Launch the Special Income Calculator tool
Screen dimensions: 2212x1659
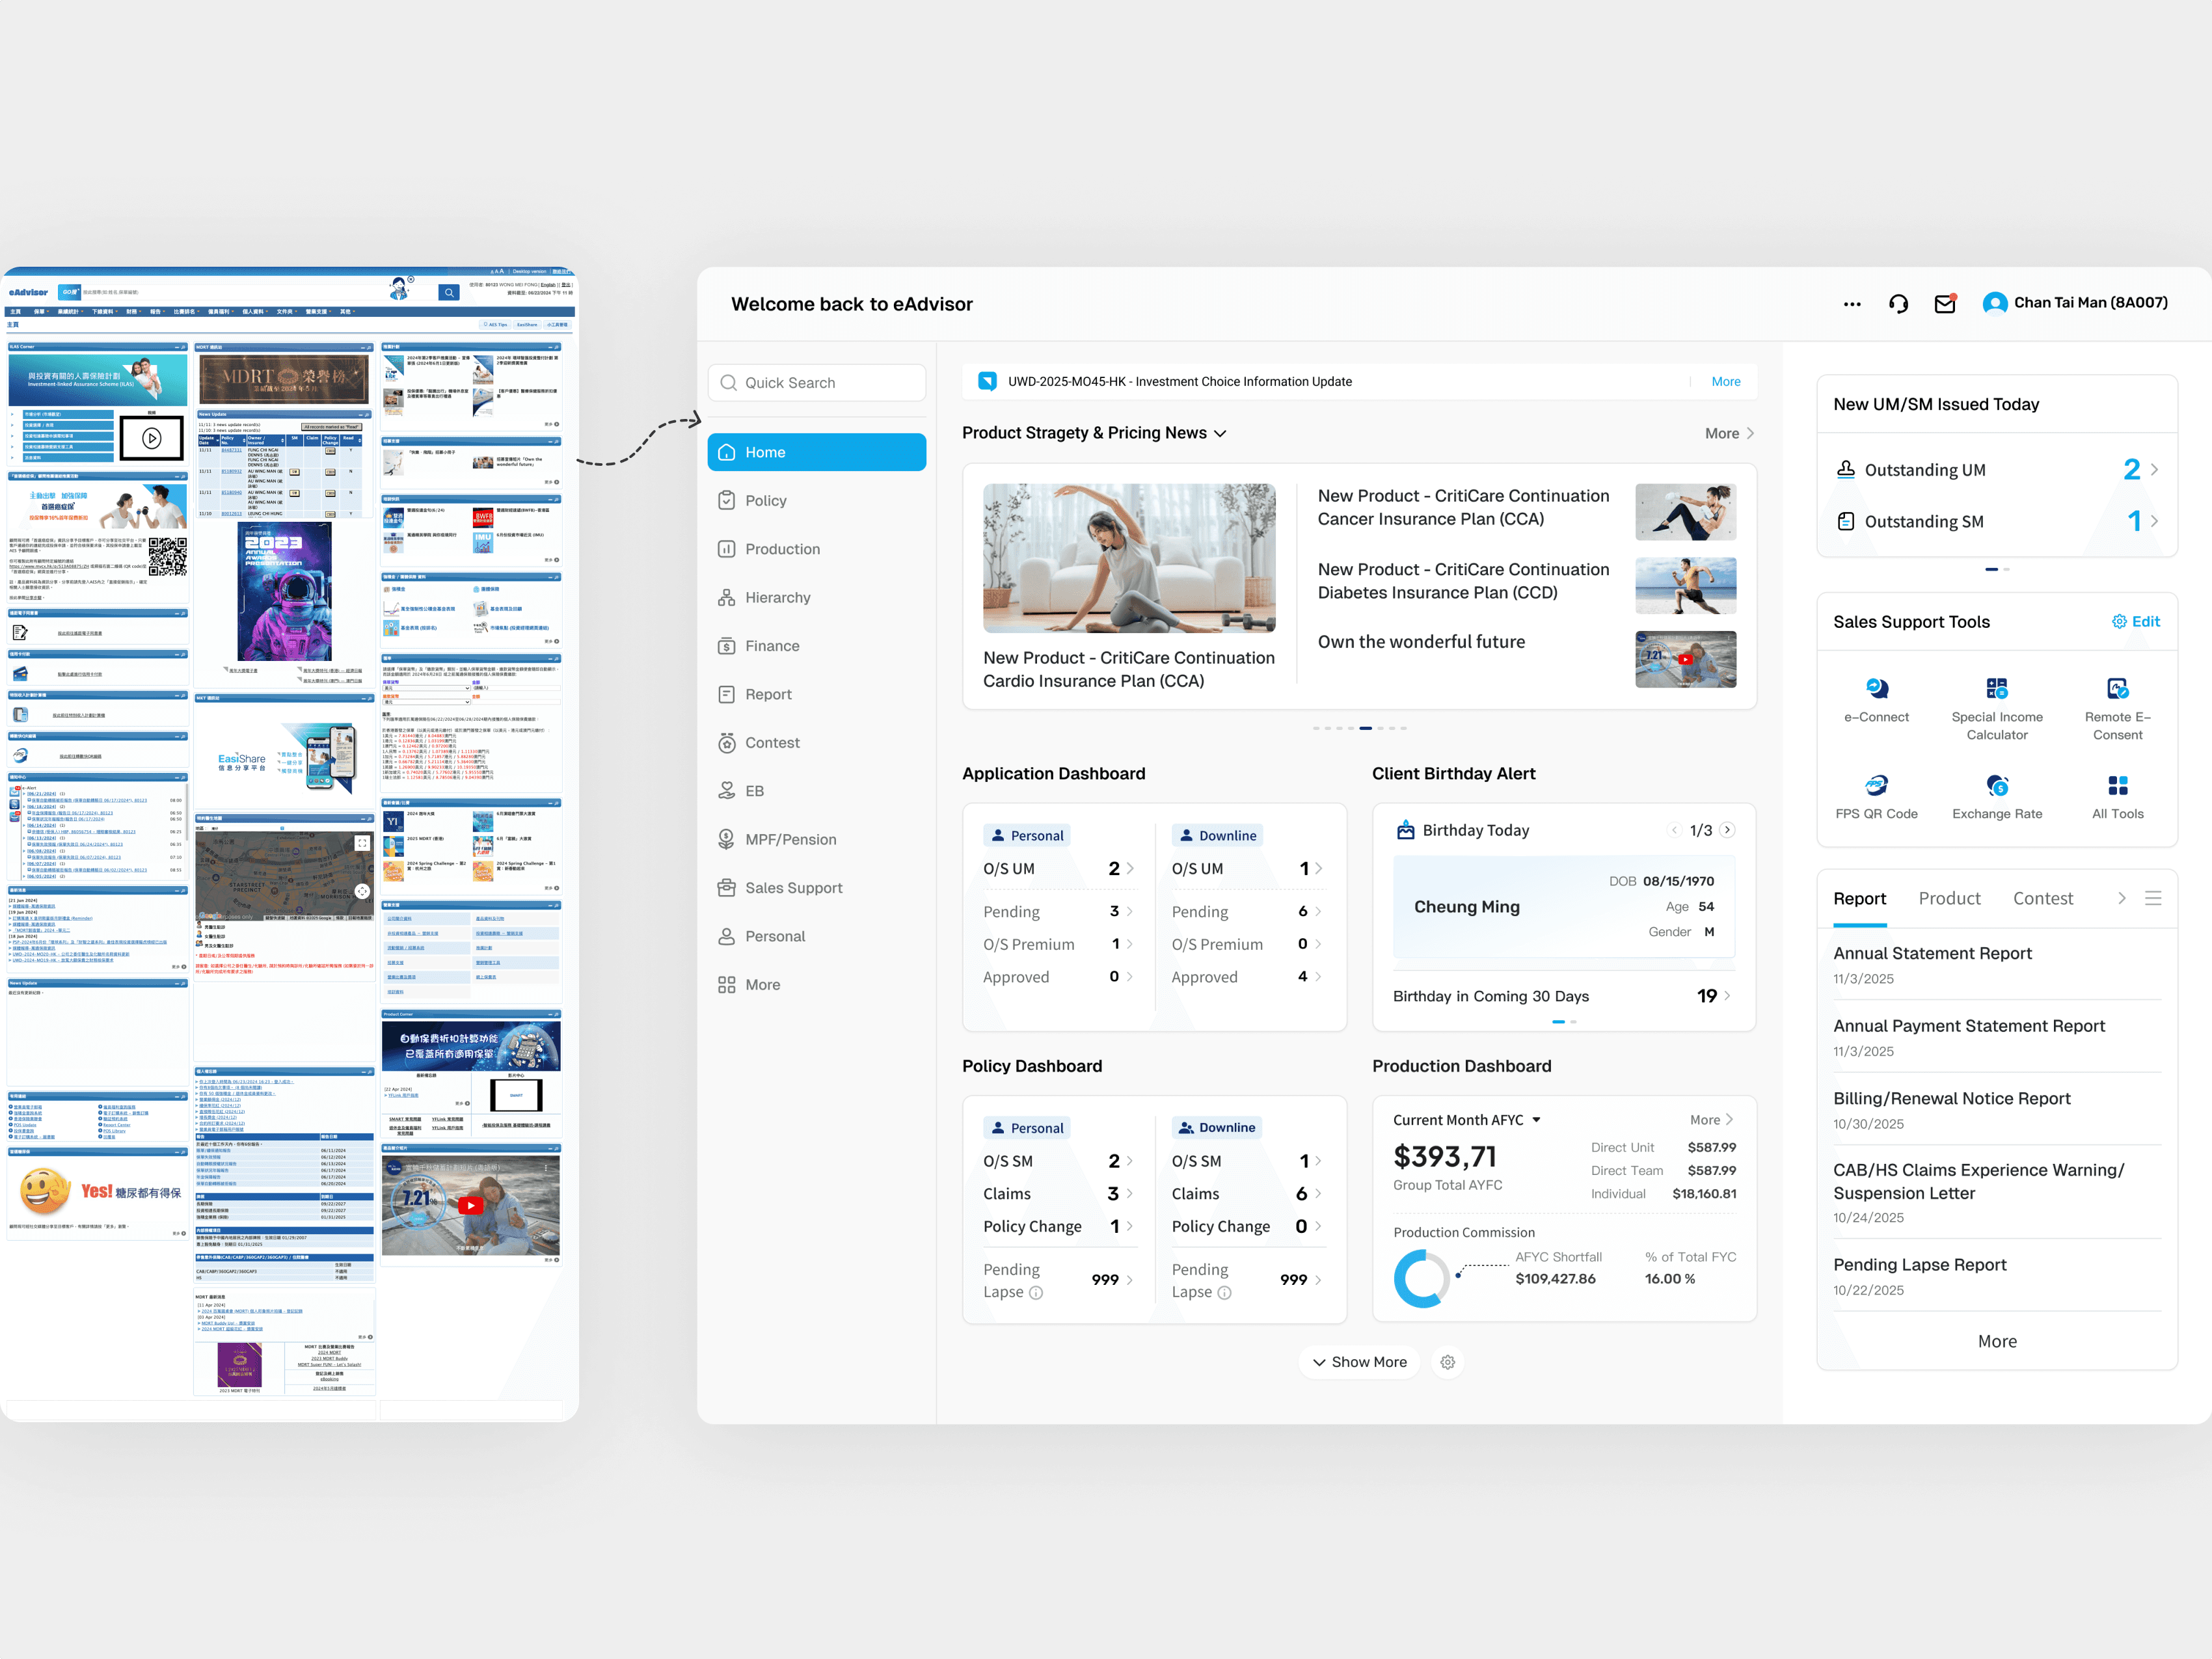pyautogui.click(x=1996, y=688)
